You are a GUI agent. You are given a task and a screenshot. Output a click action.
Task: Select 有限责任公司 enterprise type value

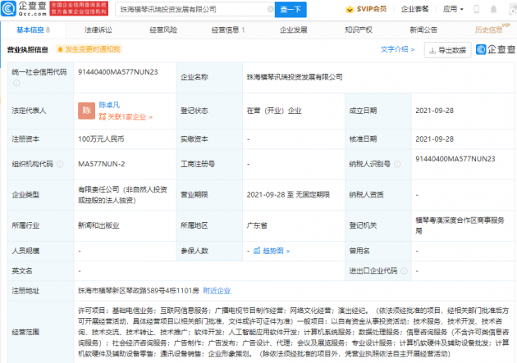click(x=122, y=194)
